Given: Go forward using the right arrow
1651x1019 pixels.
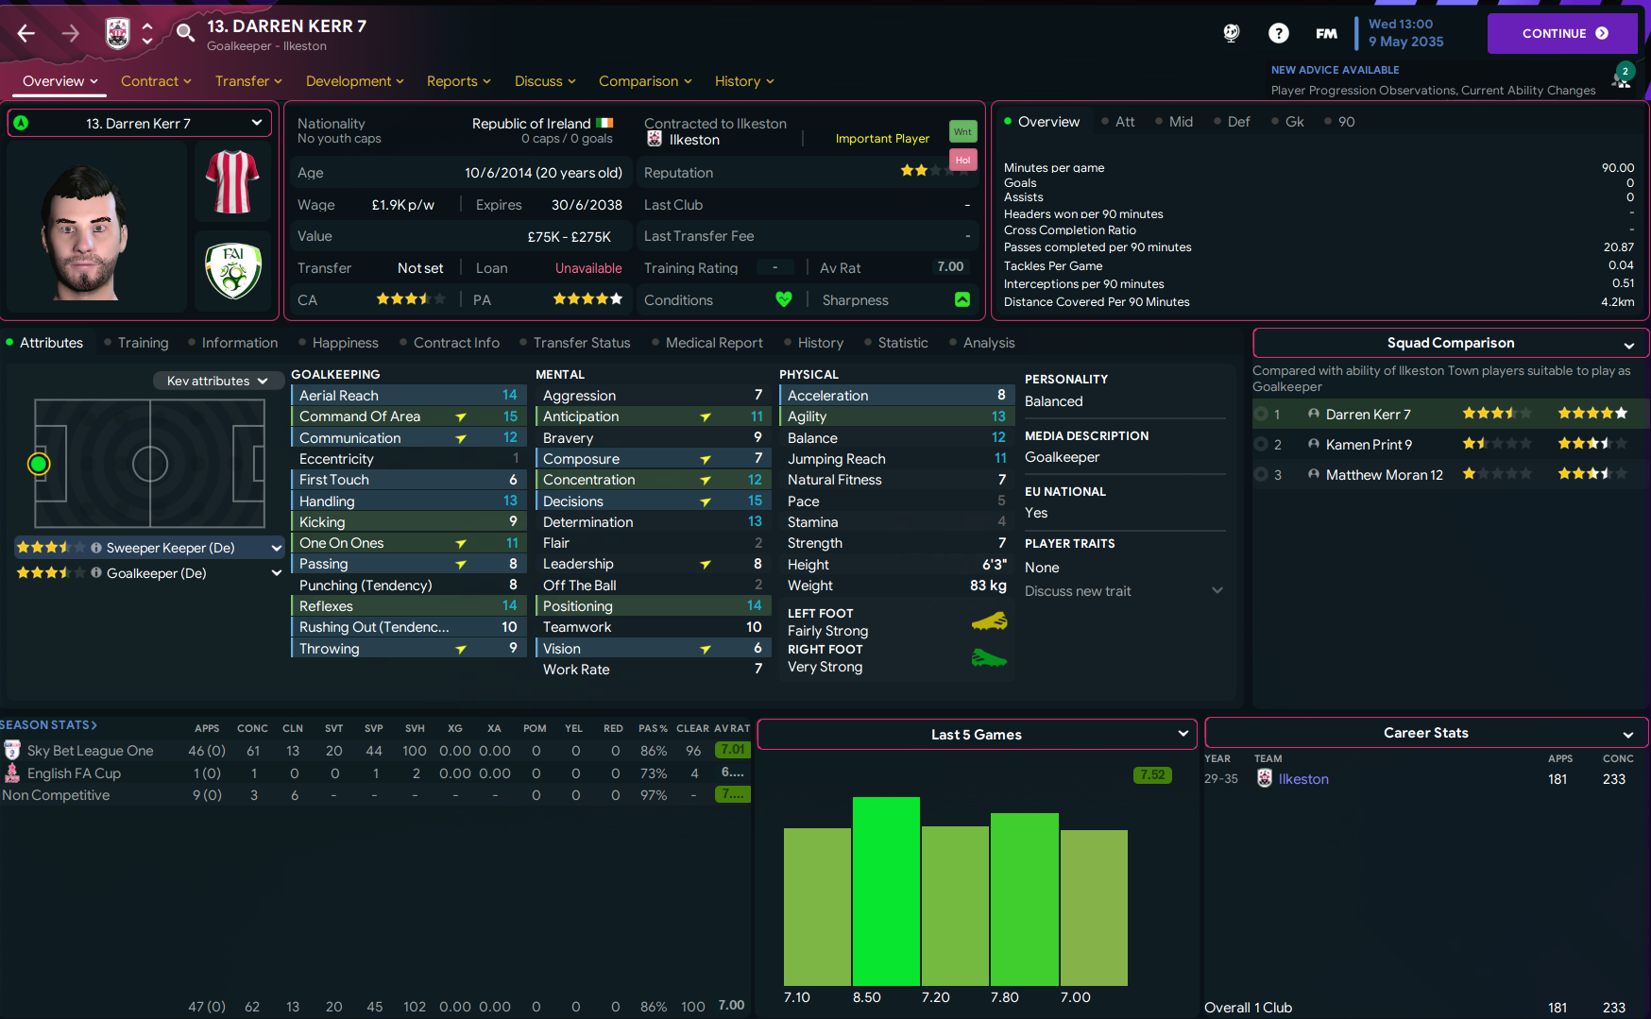Looking at the screenshot, I should tap(71, 34).
